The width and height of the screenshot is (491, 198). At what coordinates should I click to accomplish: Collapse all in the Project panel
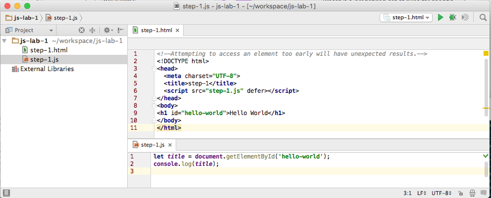[92, 30]
